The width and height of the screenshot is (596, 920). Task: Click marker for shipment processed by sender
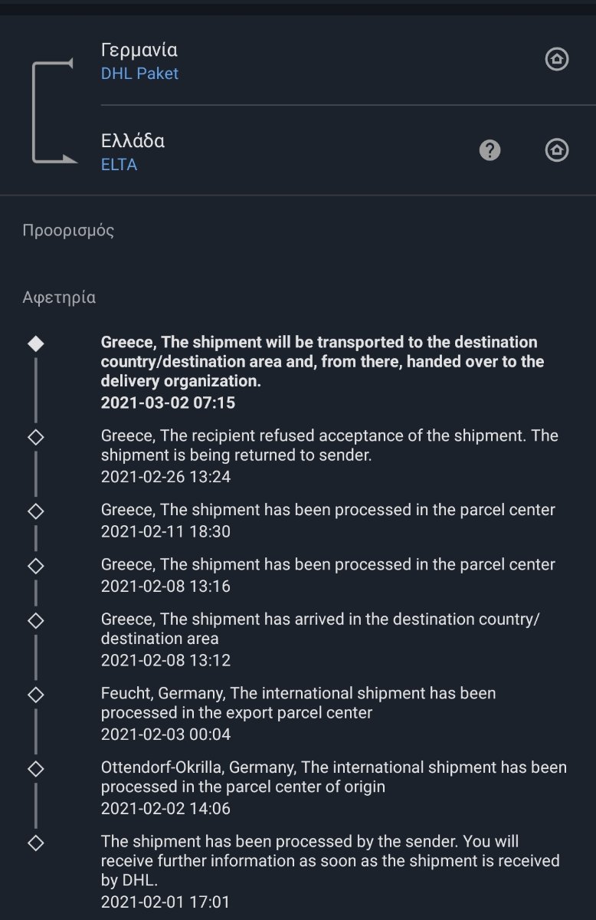(35, 843)
